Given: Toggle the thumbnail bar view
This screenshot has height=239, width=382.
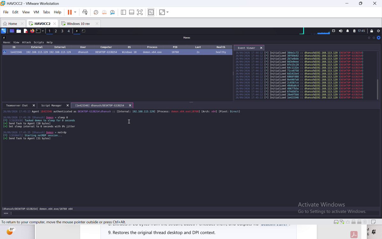Looking at the screenshot, I should [x=131, y=12].
